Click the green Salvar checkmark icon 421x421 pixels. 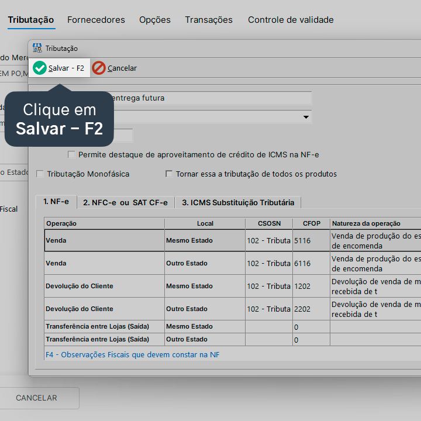[40, 68]
